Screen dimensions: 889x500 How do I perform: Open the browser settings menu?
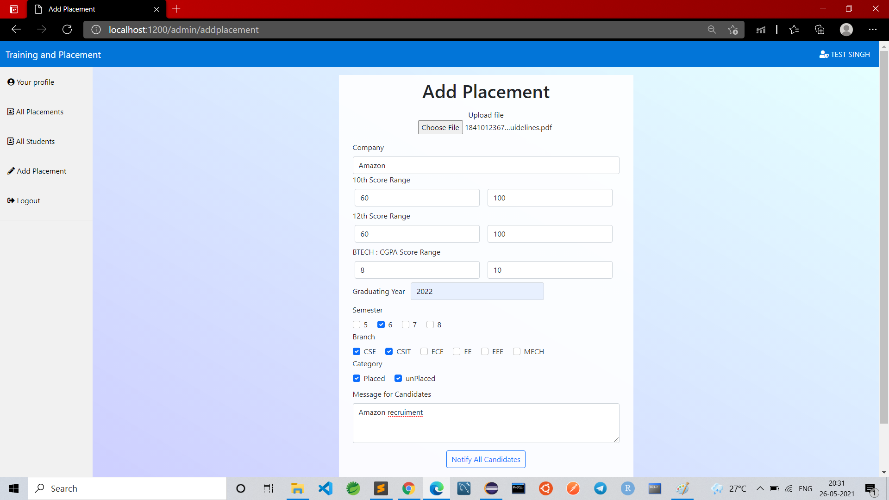pos(873,29)
